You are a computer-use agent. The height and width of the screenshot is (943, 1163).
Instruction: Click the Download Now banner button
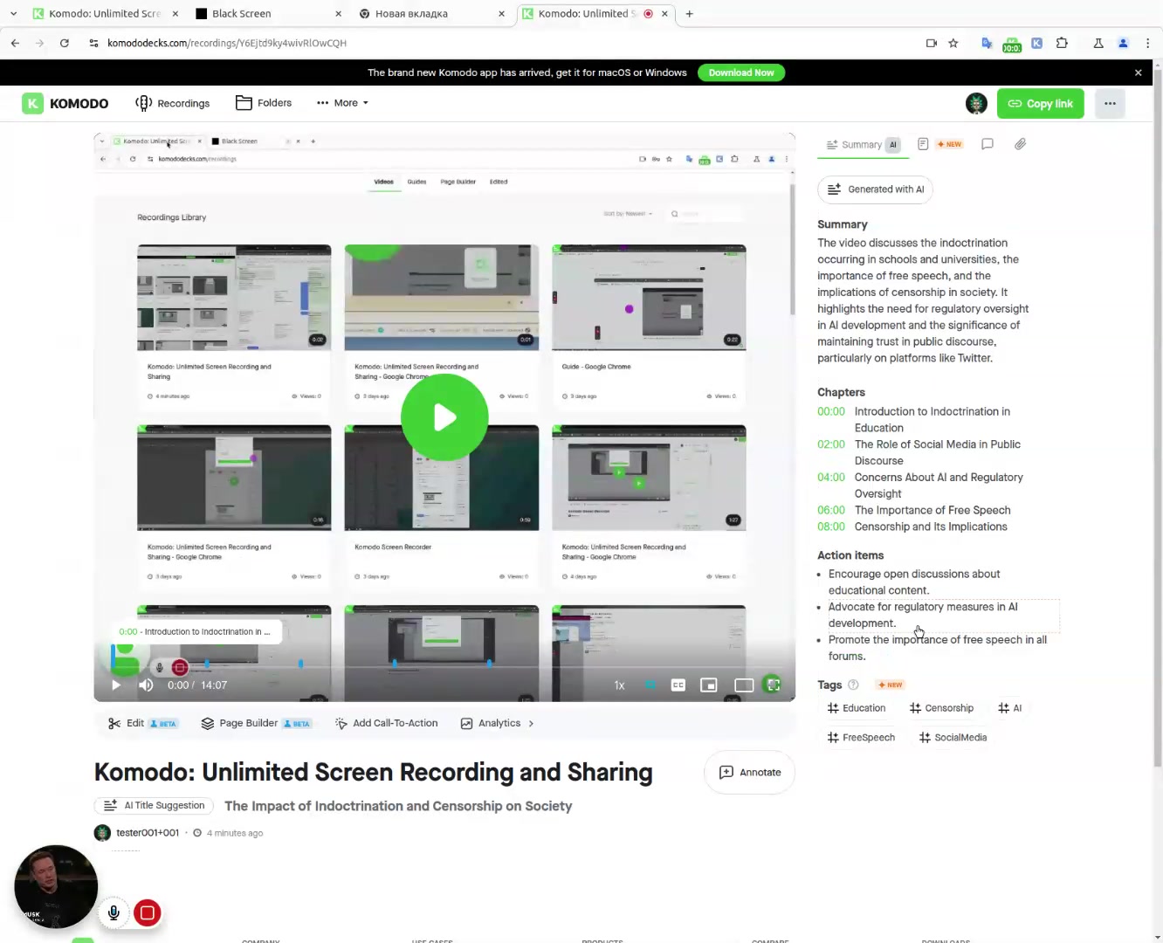click(x=741, y=72)
